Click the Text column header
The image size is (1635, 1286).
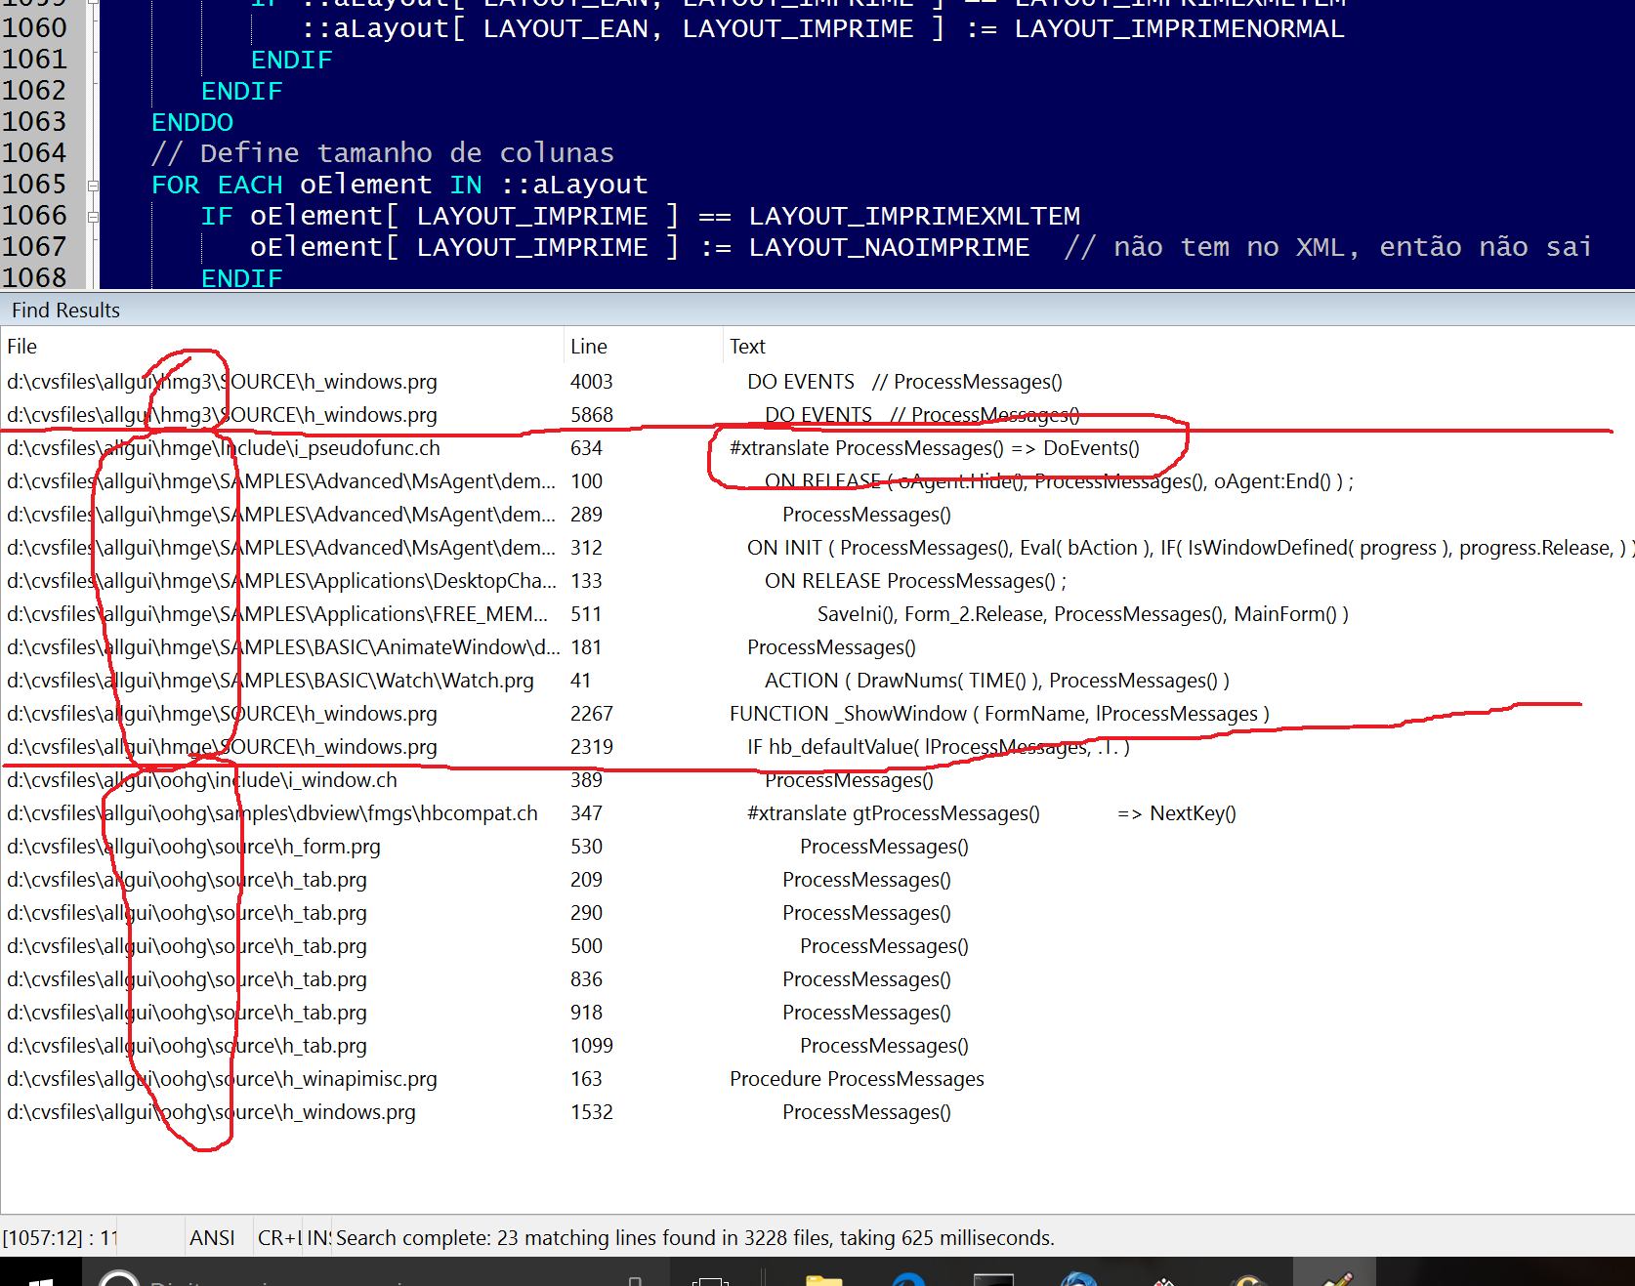(747, 347)
